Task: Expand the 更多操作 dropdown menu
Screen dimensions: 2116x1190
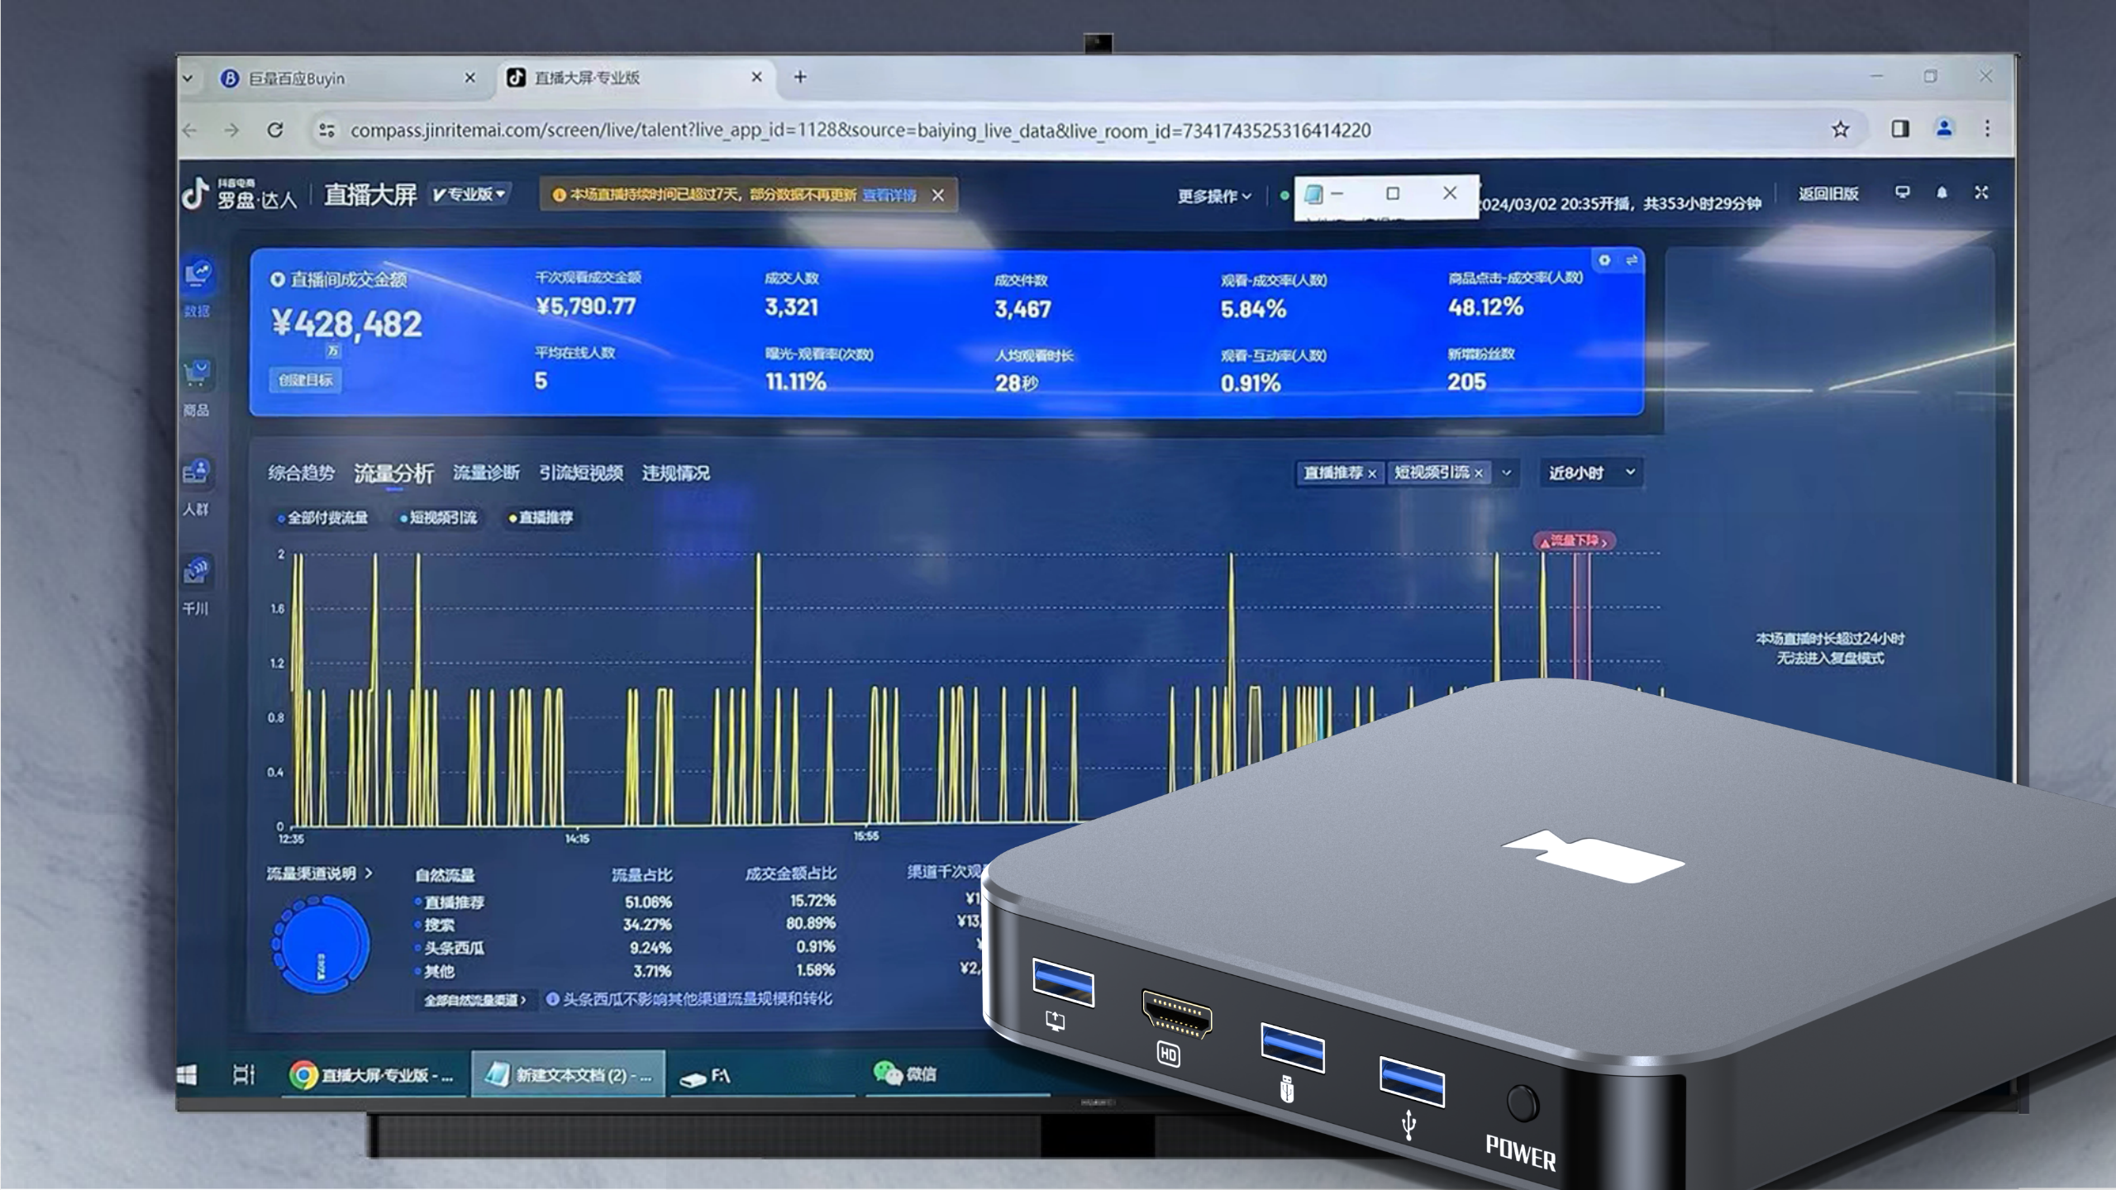Action: 1214,196
